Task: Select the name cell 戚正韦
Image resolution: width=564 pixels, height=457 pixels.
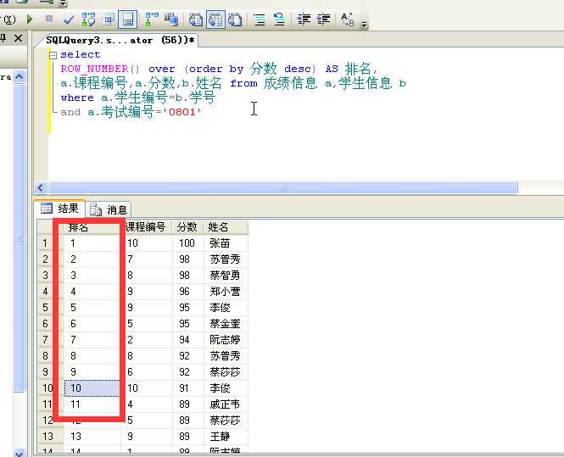Action: pyautogui.click(x=226, y=404)
